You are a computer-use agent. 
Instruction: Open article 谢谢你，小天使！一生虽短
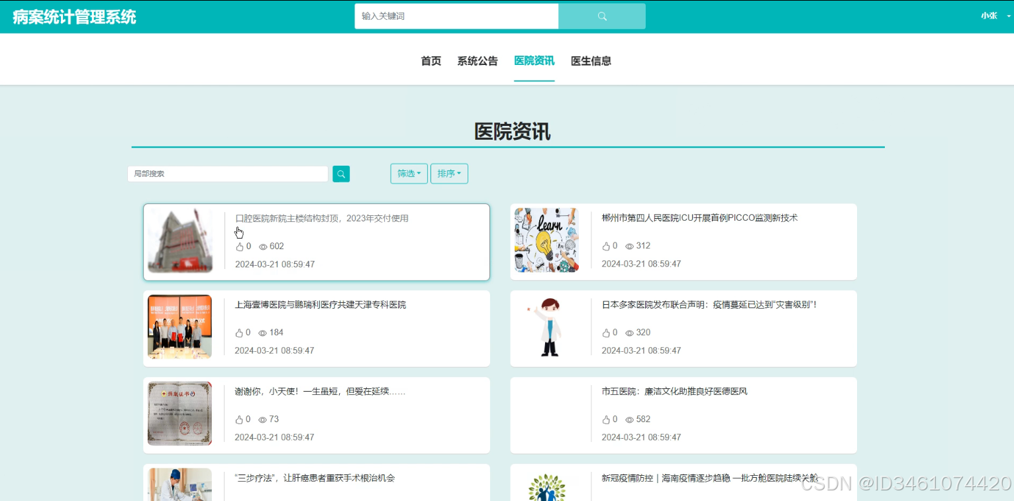[x=321, y=392]
